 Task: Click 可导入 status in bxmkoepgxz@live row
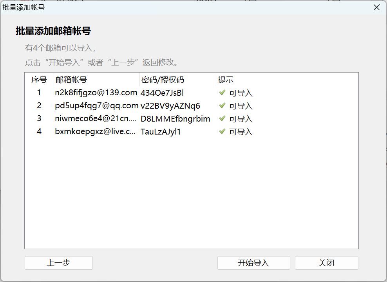(241, 132)
